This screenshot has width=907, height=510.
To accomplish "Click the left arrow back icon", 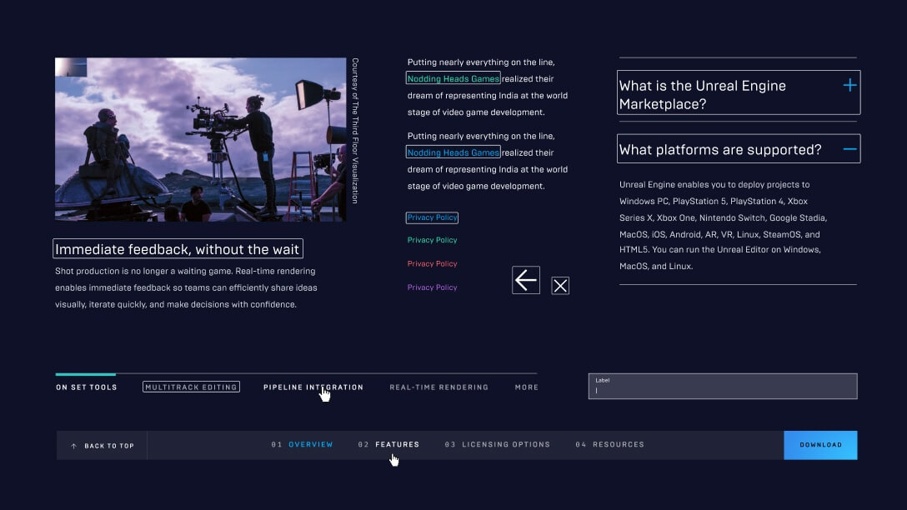I will click(526, 281).
